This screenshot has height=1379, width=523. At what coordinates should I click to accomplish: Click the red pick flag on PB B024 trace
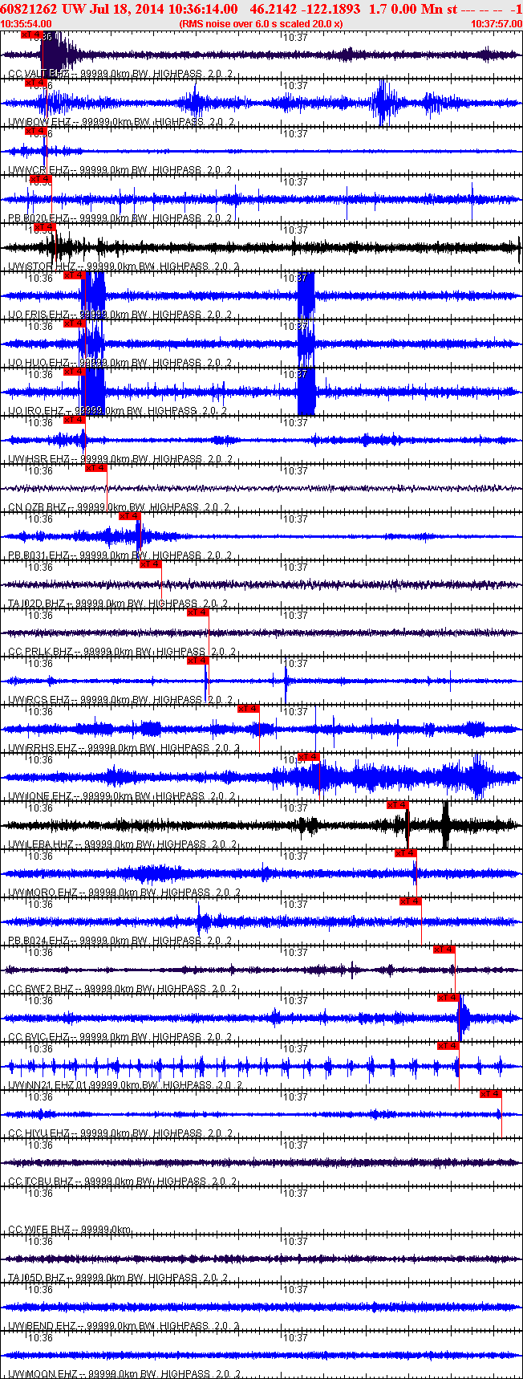(411, 901)
